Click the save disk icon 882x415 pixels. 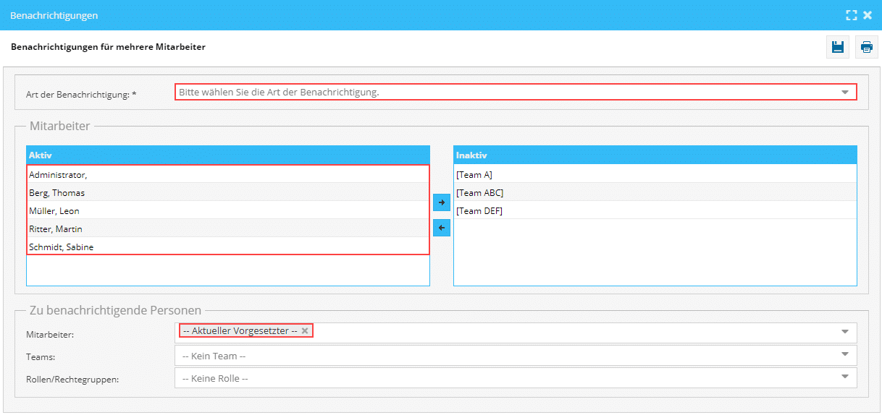(838, 47)
